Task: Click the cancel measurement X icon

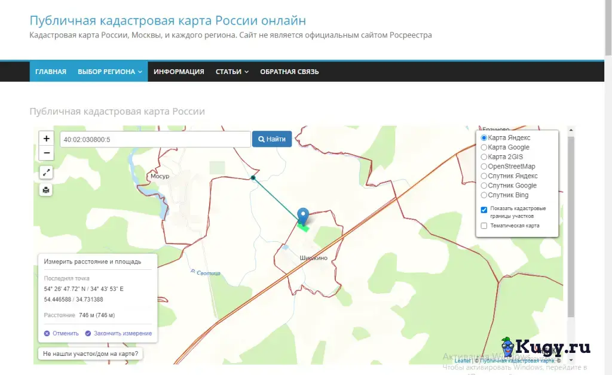Action: click(x=47, y=333)
